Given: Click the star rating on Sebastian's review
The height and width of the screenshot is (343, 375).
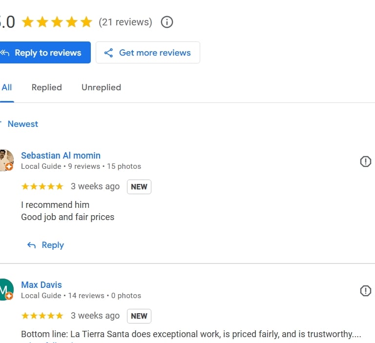Looking at the screenshot, I should pyautogui.click(x=42, y=186).
